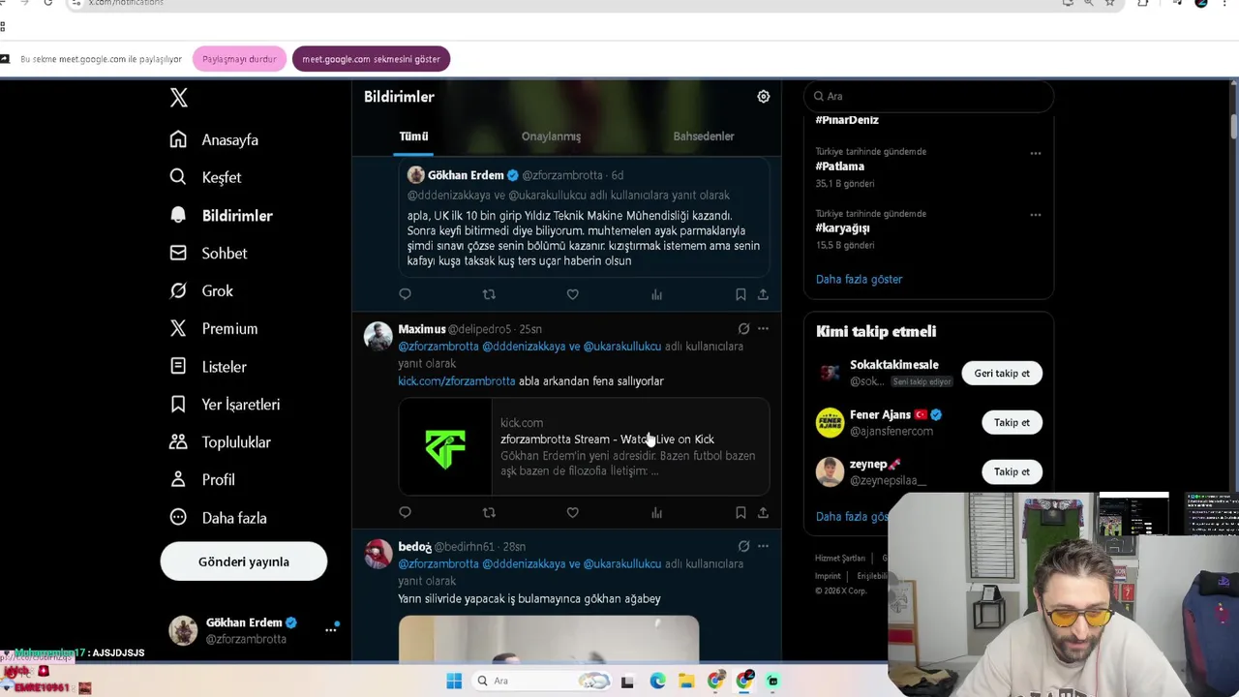This screenshot has width=1239, height=697.
Task: Click Grok icon on bedoş post
Action: click(x=743, y=547)
